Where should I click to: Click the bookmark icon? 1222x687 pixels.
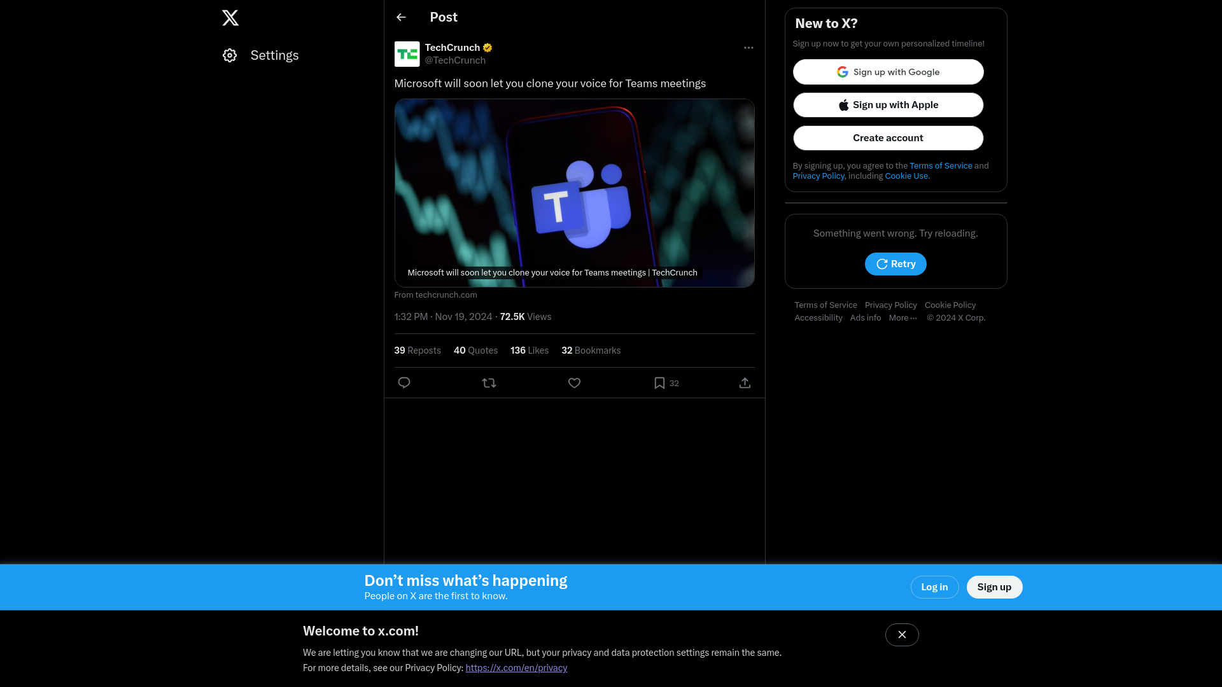pos(659,382)
